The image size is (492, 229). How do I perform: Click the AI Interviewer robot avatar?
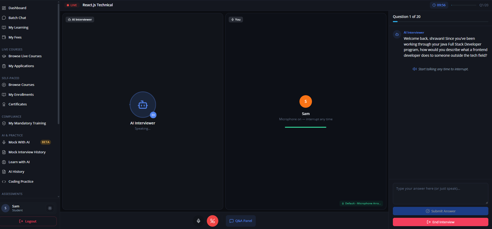(143, 105)
